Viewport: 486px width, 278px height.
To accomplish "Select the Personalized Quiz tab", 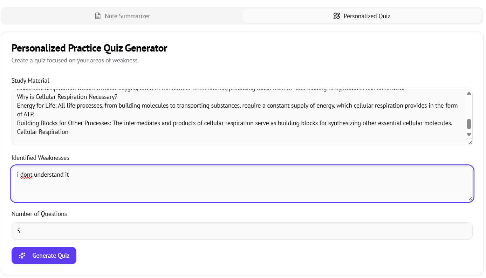I will 362,16.
